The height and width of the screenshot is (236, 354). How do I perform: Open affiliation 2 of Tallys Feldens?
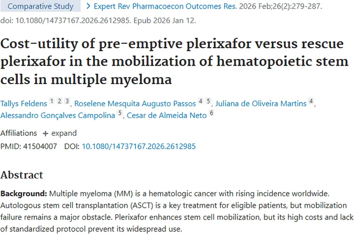coord(59,101)
